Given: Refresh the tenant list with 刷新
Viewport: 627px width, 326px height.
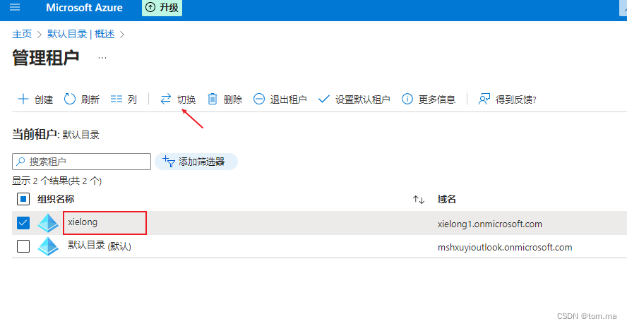Looking at the screenshot, I should tap(82, 99).
